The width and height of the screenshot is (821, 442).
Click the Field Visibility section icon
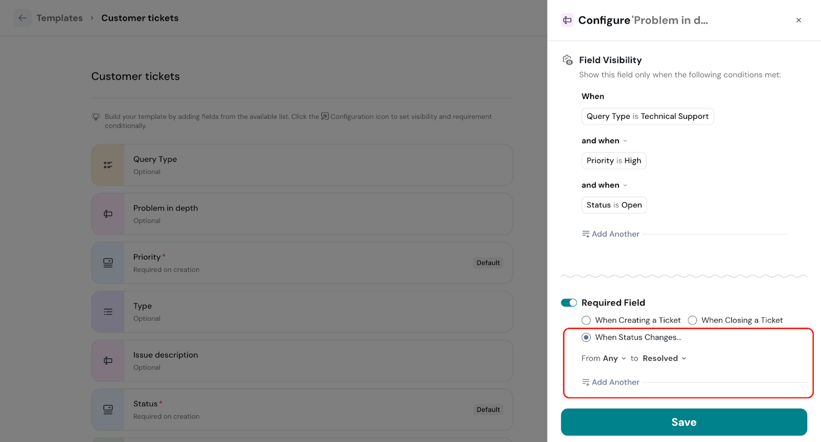(x=568, y=60)
